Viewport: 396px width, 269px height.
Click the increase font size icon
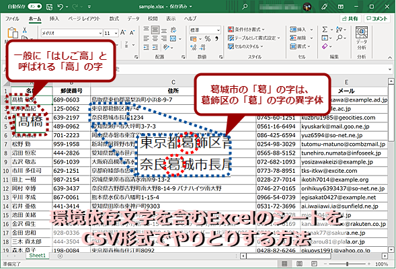pos(123,33)
